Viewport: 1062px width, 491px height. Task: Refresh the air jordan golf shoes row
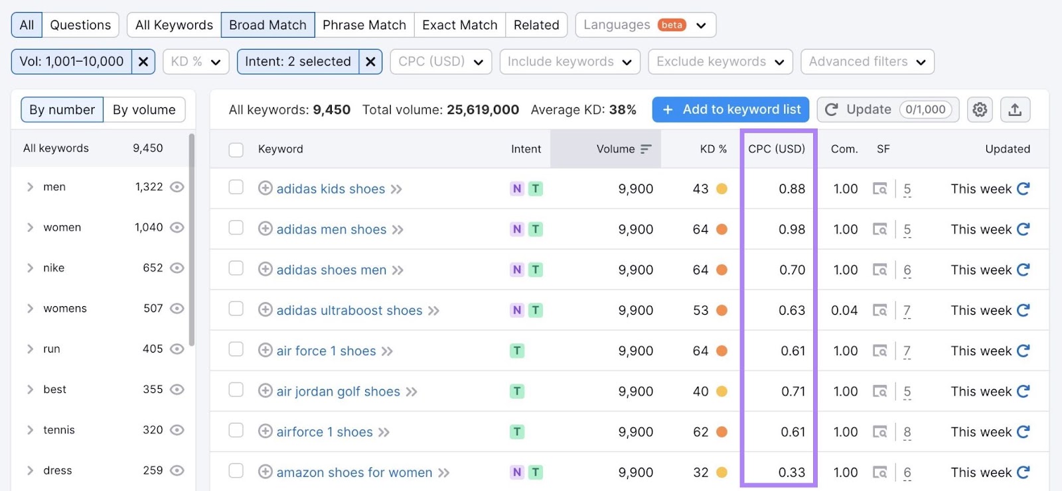point(1023,391)
